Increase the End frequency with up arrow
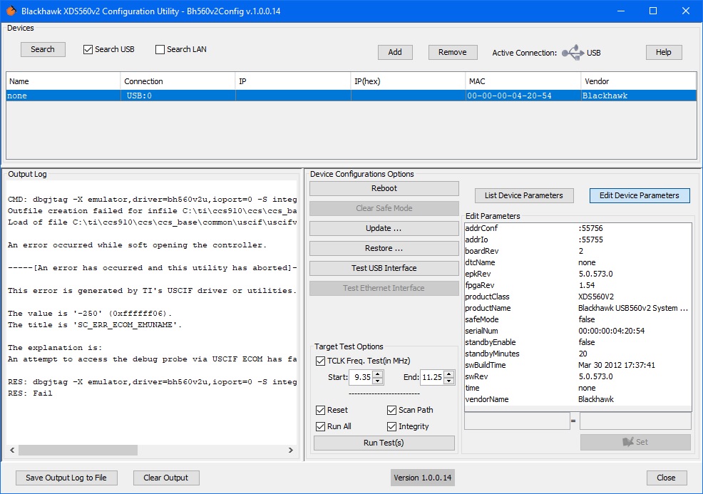The width and height of the screenshot is (703, 494). point(448,374)
